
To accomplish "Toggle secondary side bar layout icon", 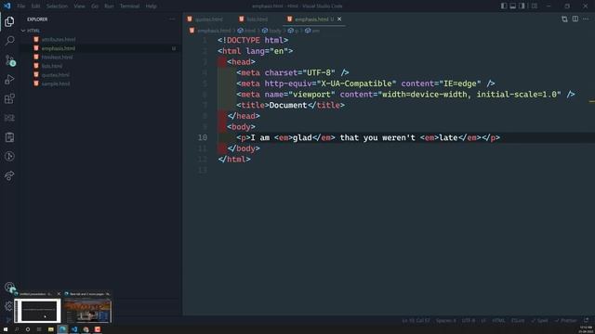I will point(522,6).
